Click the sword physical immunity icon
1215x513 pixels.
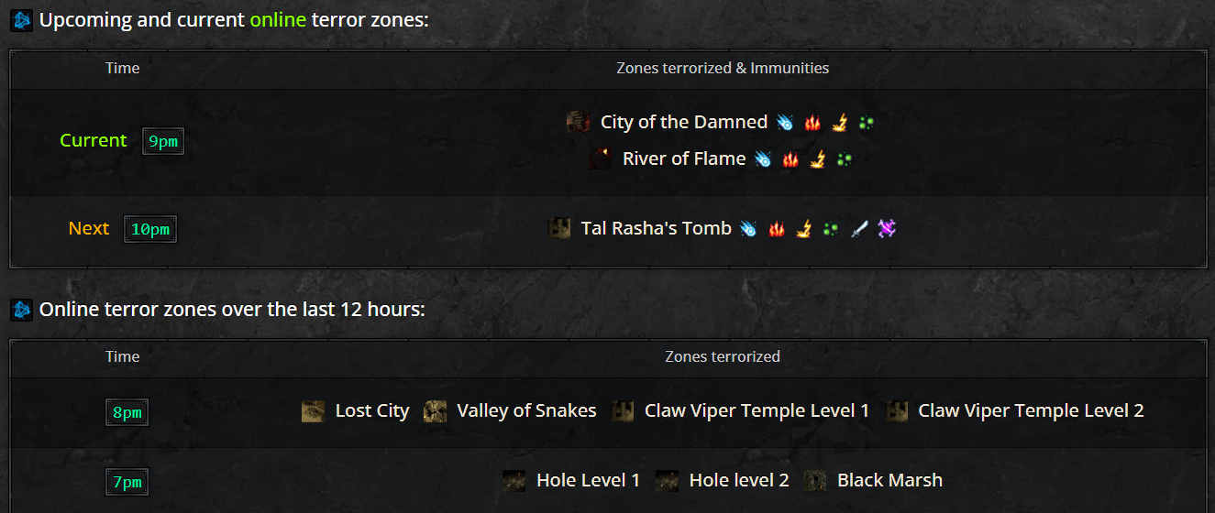coord(859,229)
